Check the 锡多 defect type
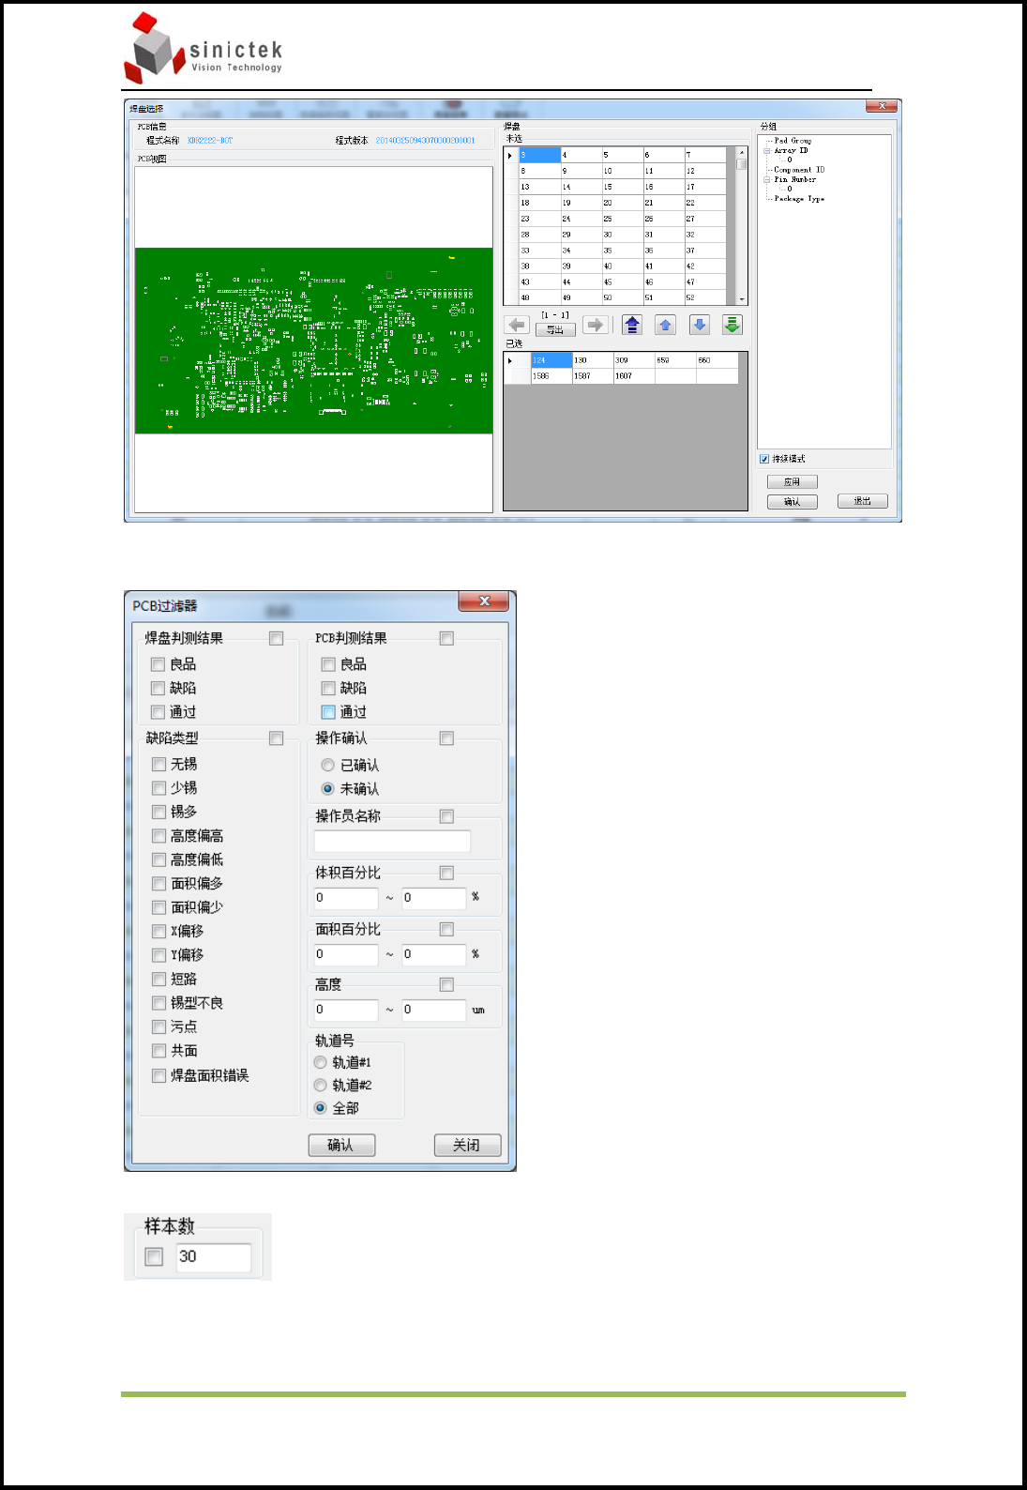Image resolution: width=1027 pixels, height=1490 pixels. (159, 812)
